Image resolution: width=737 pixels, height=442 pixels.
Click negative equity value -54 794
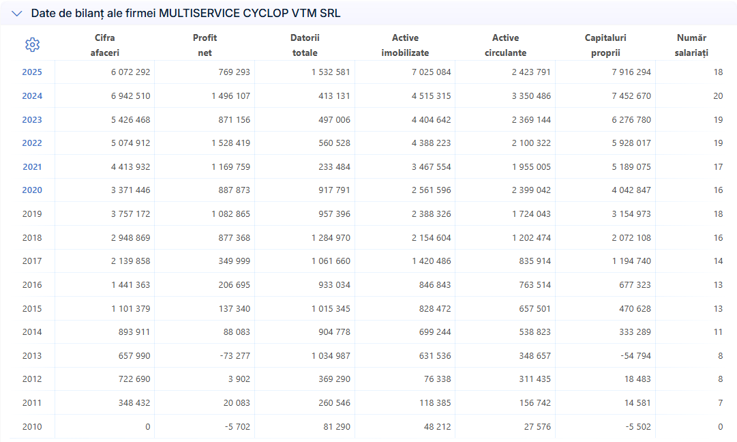tap(635, 355)
